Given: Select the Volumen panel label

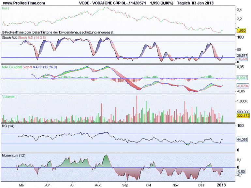Looking at the screenshot, I should [8, 97].
